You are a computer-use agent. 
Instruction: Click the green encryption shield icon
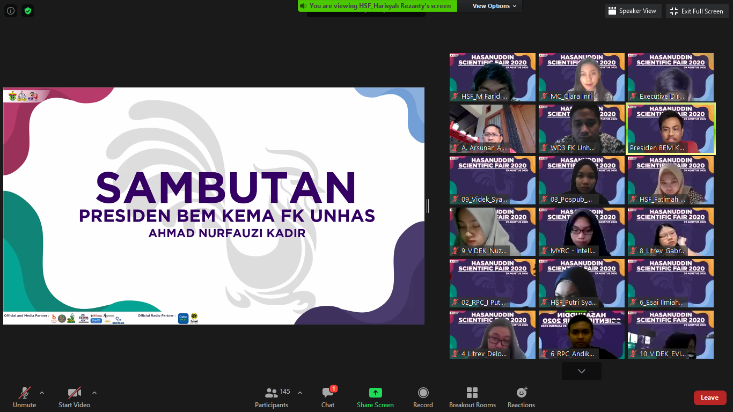[28, 11]
